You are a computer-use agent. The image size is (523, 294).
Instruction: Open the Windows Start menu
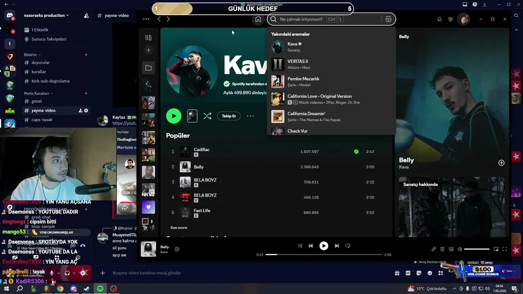point(7,289)
